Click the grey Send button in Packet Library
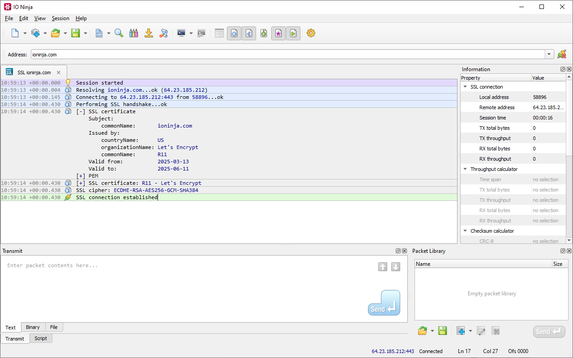 point(549,332)
